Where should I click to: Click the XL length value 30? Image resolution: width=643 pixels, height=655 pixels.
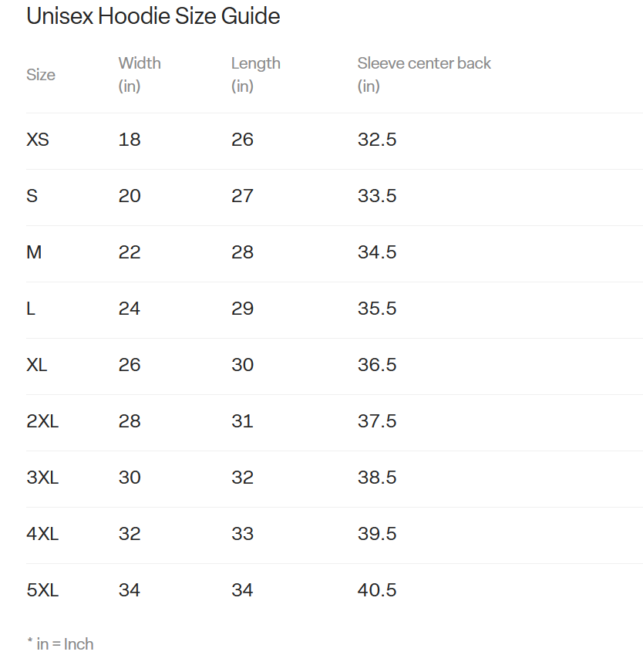242,365
